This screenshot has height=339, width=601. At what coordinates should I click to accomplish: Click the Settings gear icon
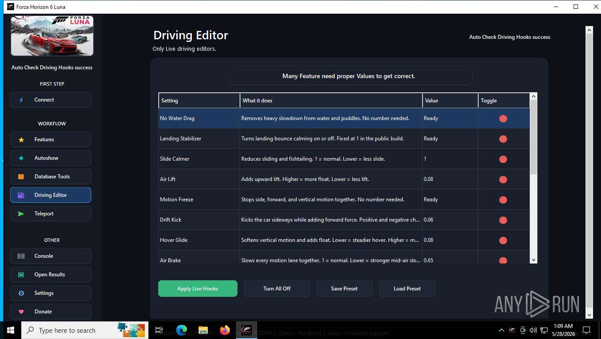(x=21, y=293)
